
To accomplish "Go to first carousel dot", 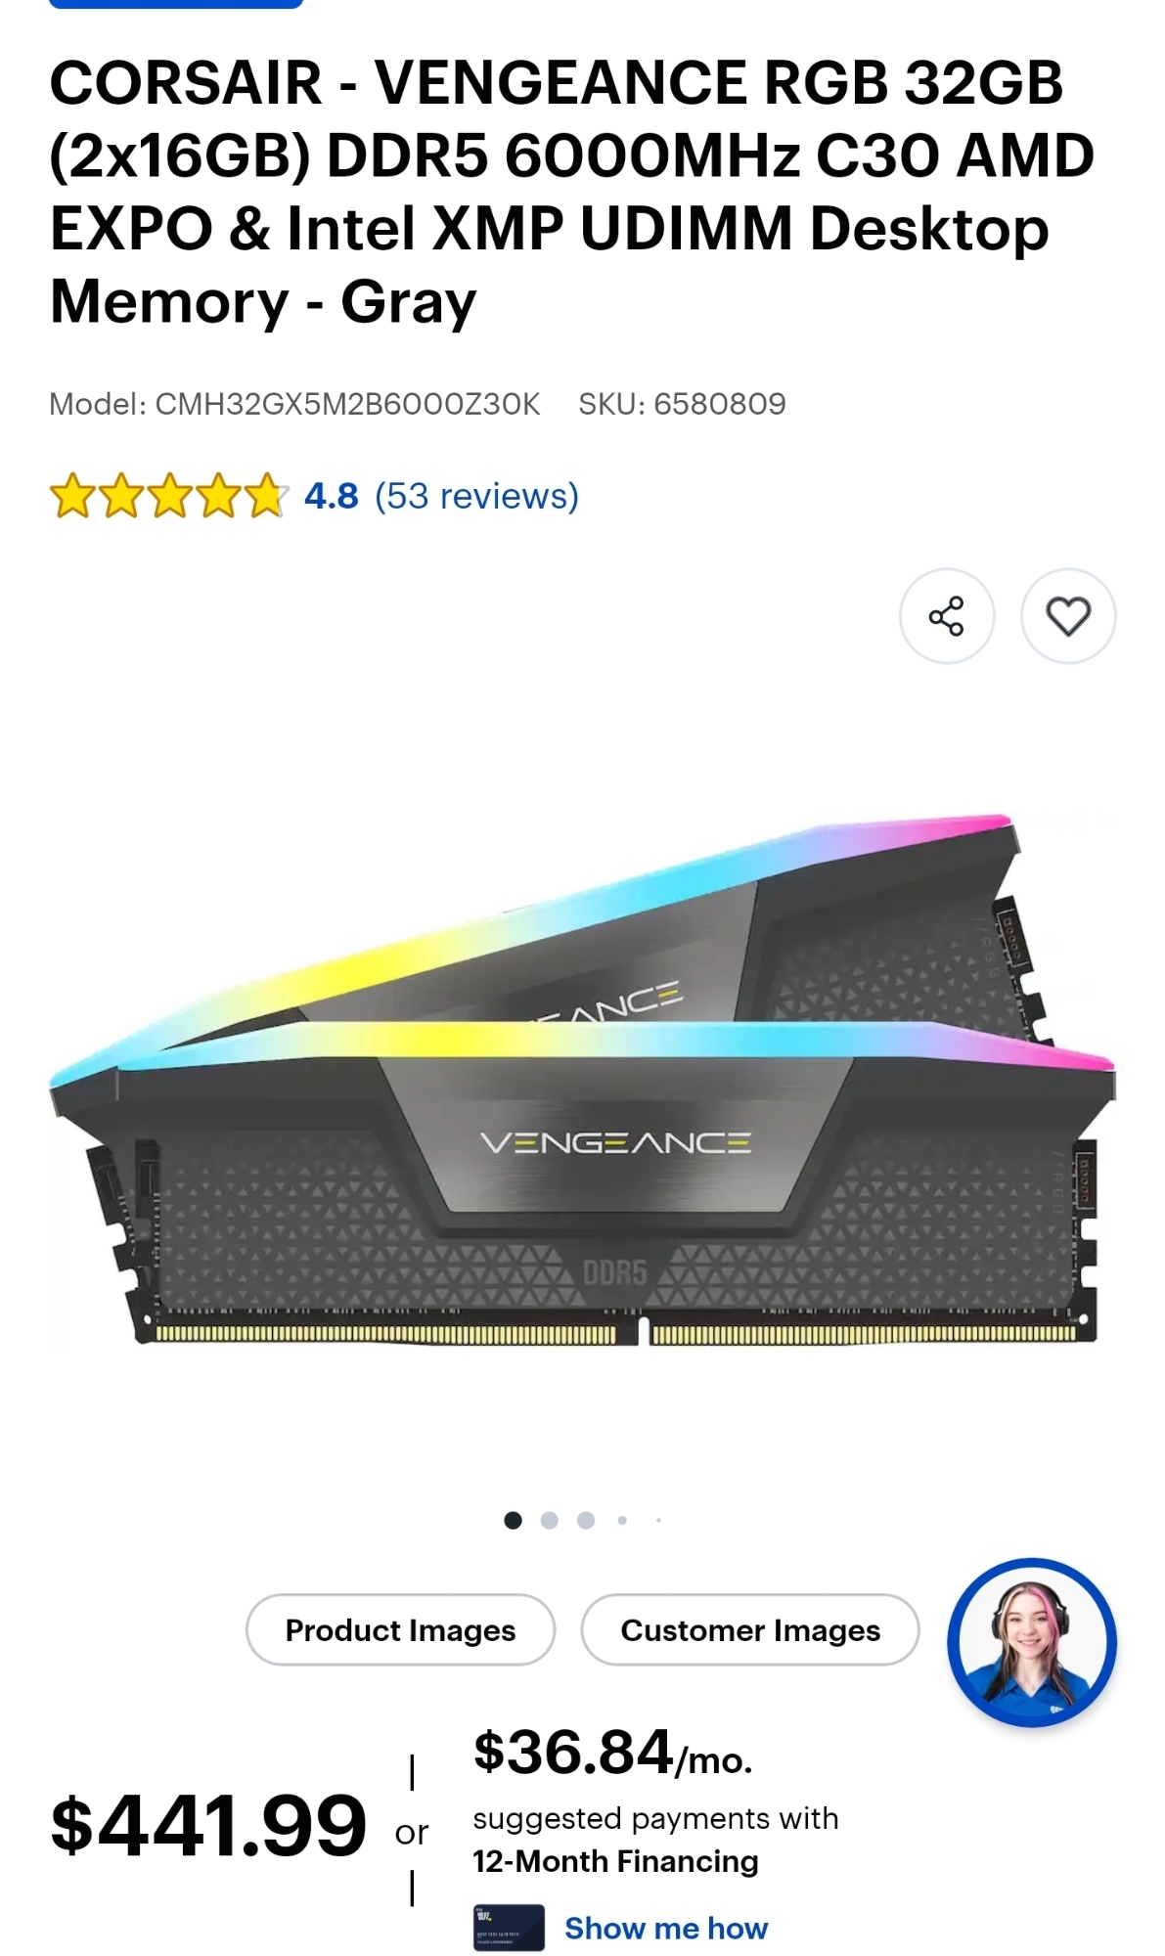I will (x=513, y=1520).
